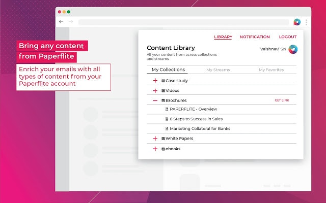This screenshot has width=326, height=203.
Task: Click the Case study collection name
Action: [177, 81]
